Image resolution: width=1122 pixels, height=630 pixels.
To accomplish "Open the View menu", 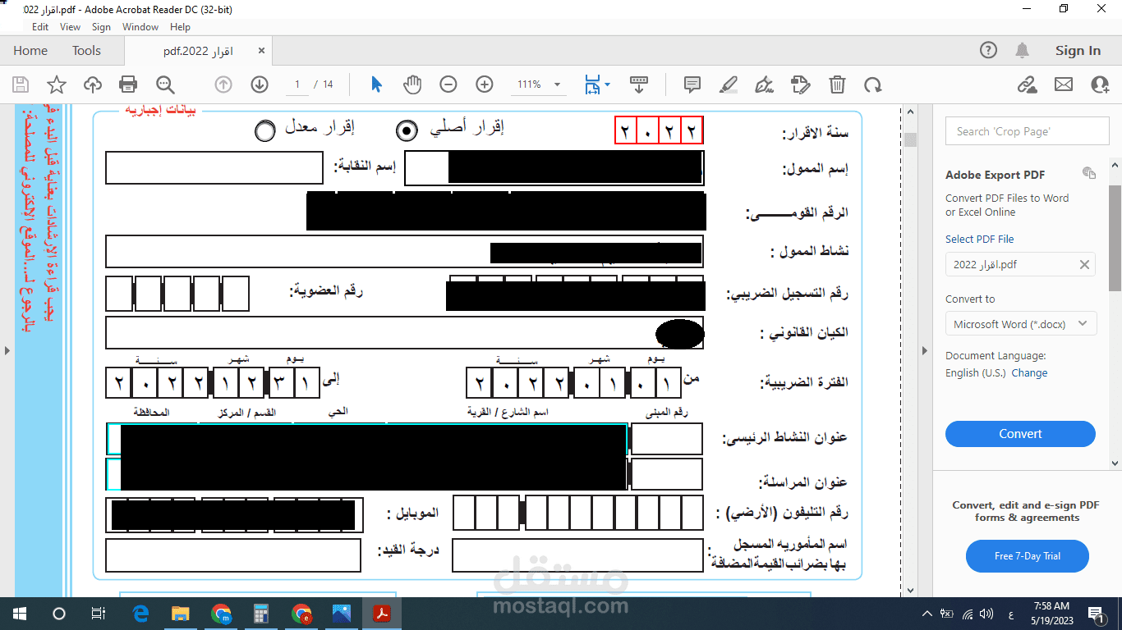I will click(71, 27).
